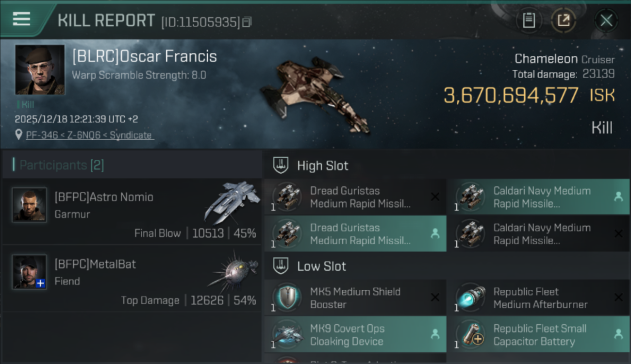Select Astro Nomio participant entry
The height and width of the screenshot is (364, 631).
(132, 212)
